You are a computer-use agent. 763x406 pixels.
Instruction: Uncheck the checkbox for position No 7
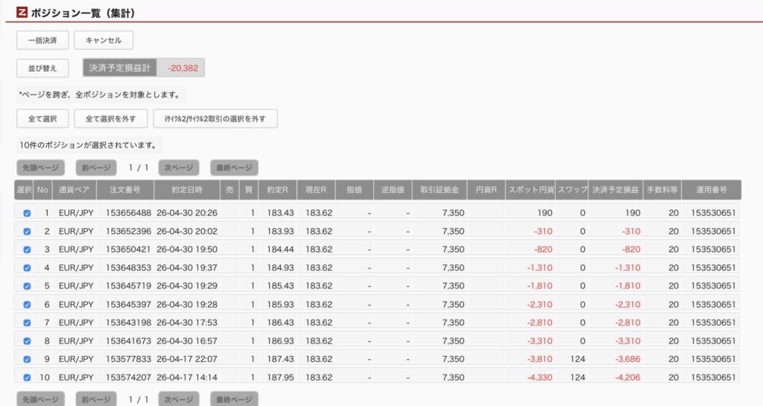[x=27, y=323]
